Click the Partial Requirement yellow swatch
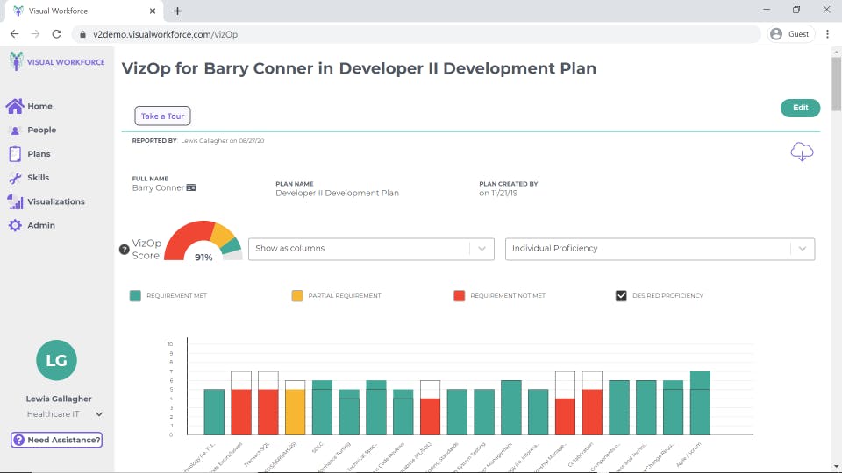The image size is (842, 473). [x=297, y=296]
